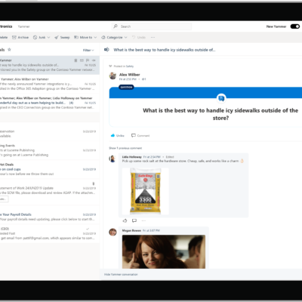Click the Alex Wilber name

pos(129,75)
